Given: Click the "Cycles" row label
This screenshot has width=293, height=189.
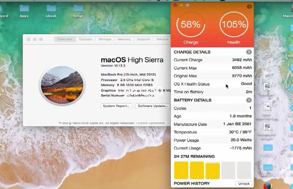Looking at the screenshot, I should [180, 108].
